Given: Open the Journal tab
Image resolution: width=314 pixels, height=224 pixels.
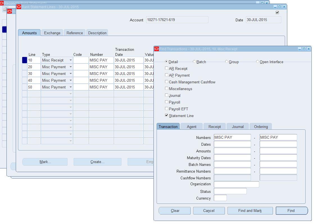Looking at the screenshot, I should tap(238, 127).
